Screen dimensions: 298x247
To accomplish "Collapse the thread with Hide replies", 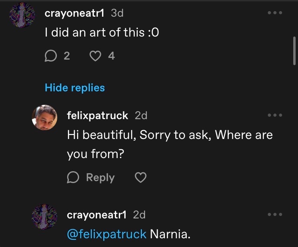I will (75, 87).
